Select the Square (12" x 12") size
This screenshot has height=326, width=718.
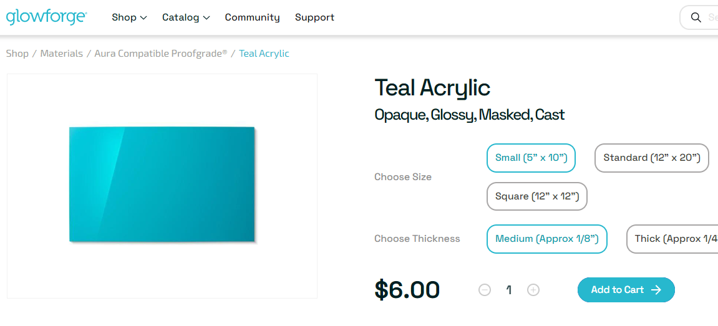(x=536, y=196)
